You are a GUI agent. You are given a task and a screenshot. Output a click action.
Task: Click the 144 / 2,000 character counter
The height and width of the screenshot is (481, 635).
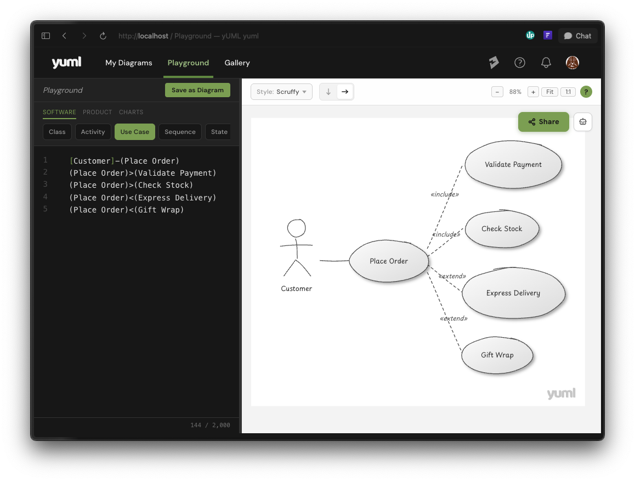(210, 425)
